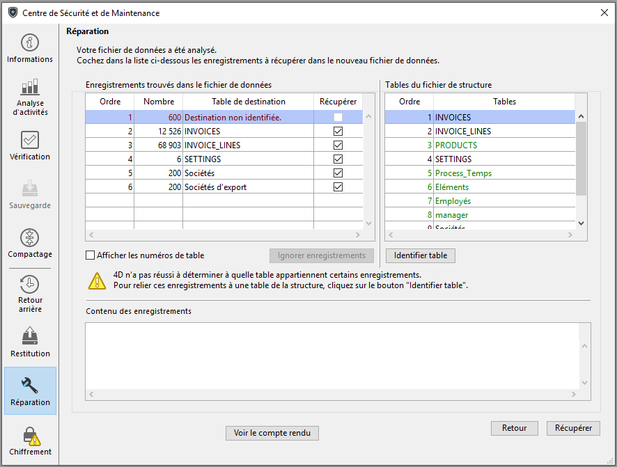Uncheck Récupérer for the INVOICES row
Viewport: 617px width, 467px height.
pos(338,132)
